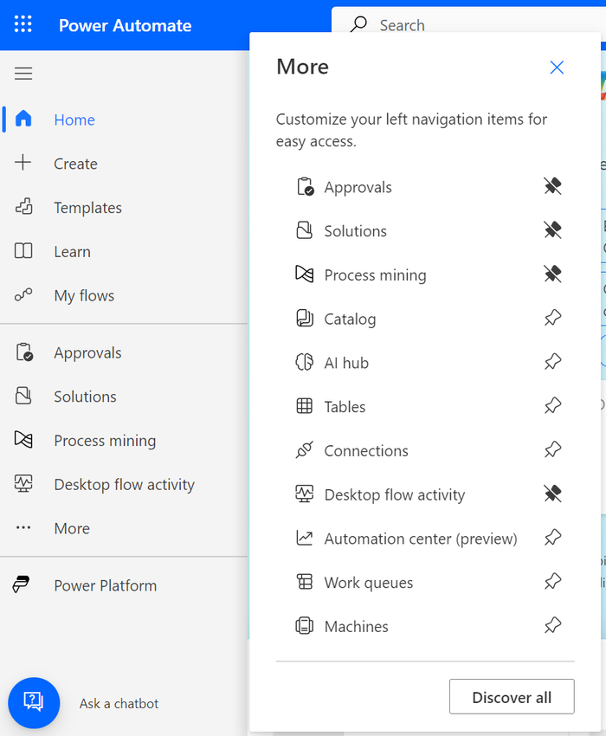This screenshot has height=736, width=606.
Task: Pin Connections to left navigation
Action: (552, 450)
